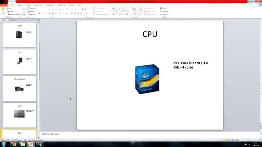Click the Font Color button
This screenshot has height=147, width=262.
[x=66, y=13]
